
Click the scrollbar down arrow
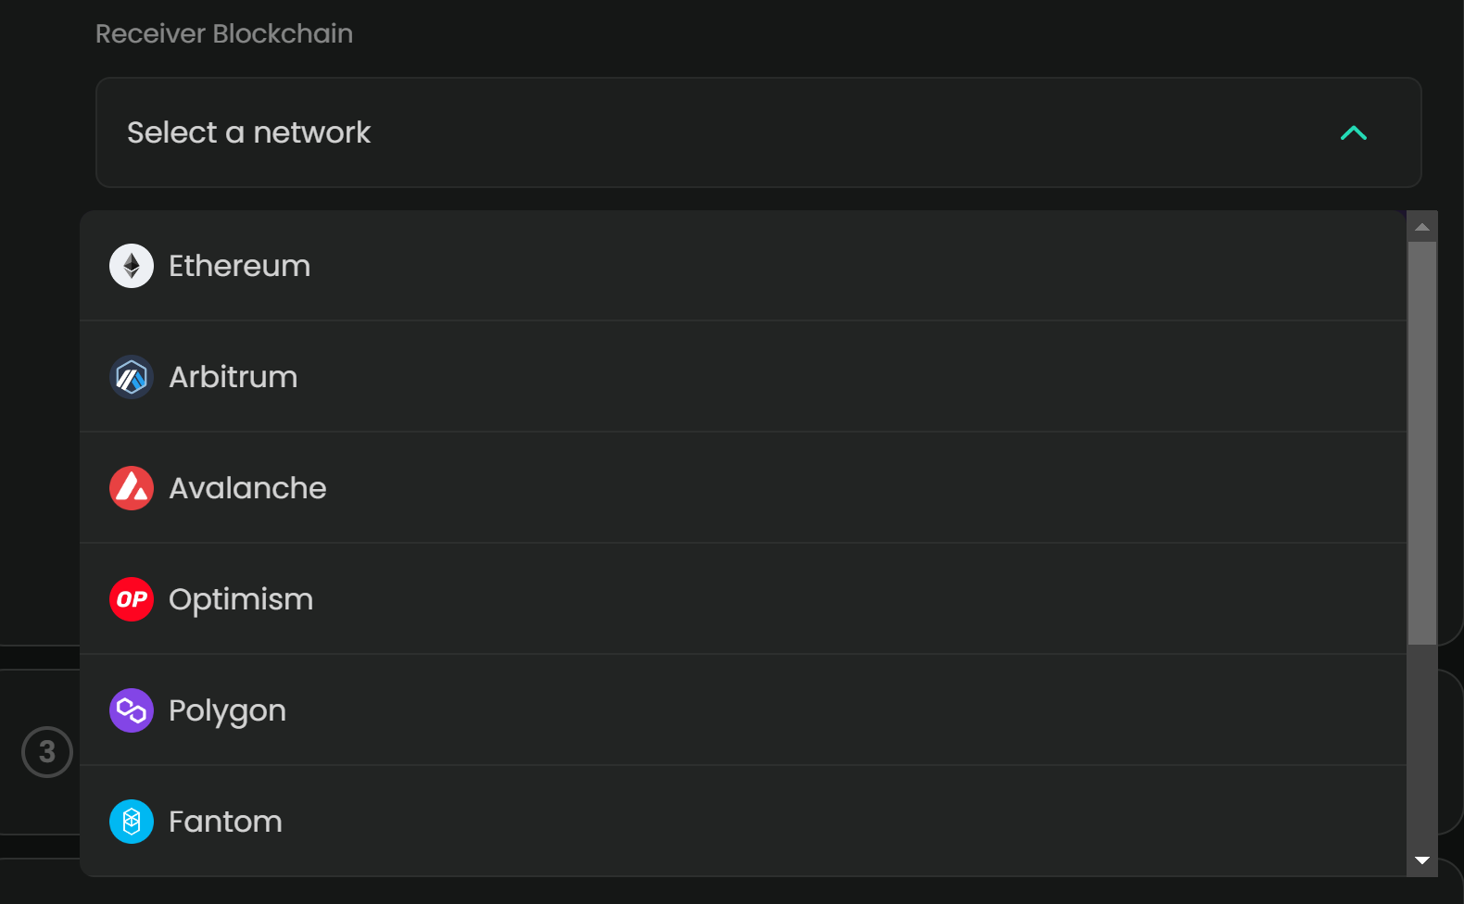tap(1422, 861)
